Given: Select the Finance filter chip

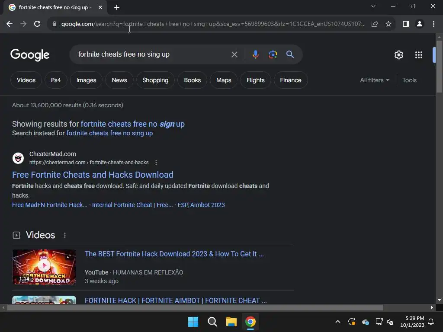Looking at the screenshot, I should point(291,80).
